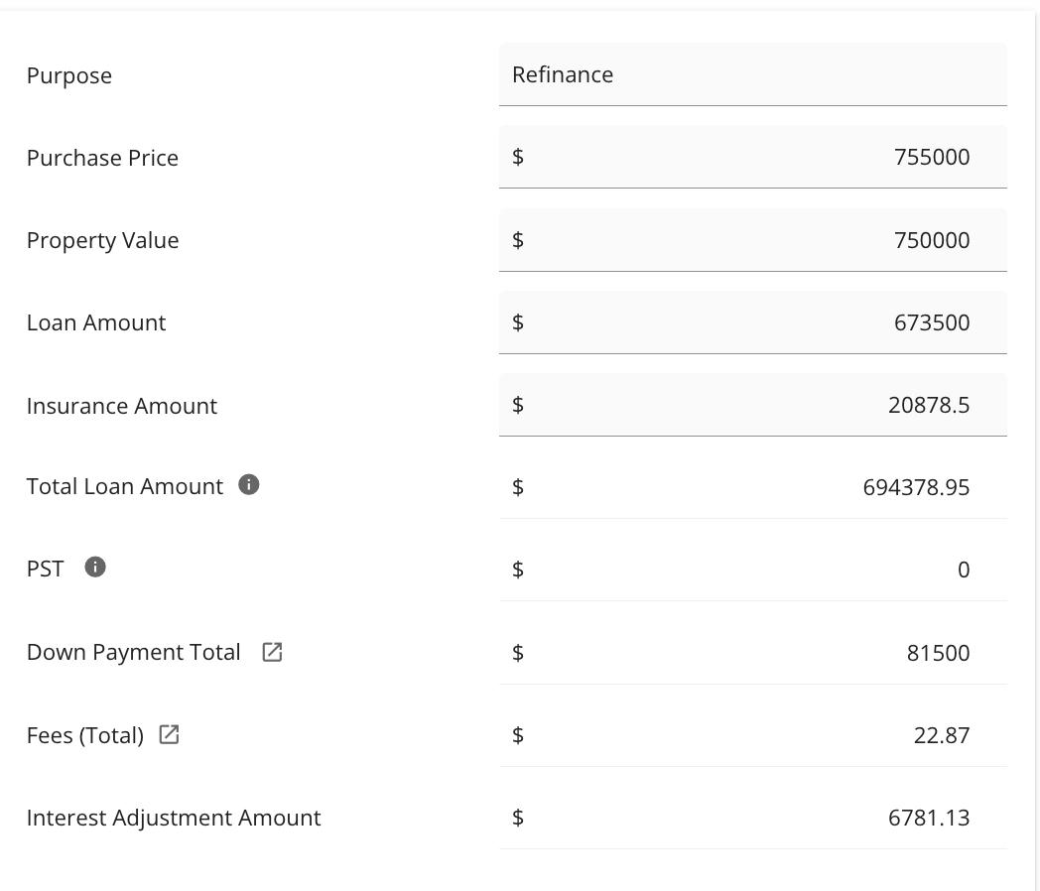Click the PST info icon
This screenshot has width=1040, height=891.
[95, 567]
